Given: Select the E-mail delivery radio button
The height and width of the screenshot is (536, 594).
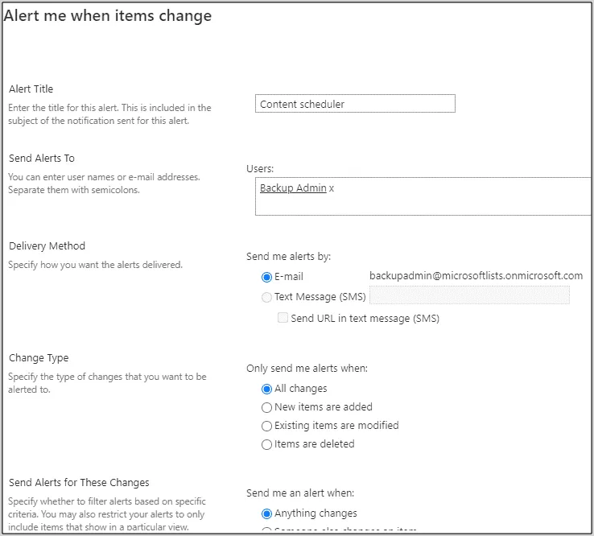Looking at the screenshot, I should (267, 277).
